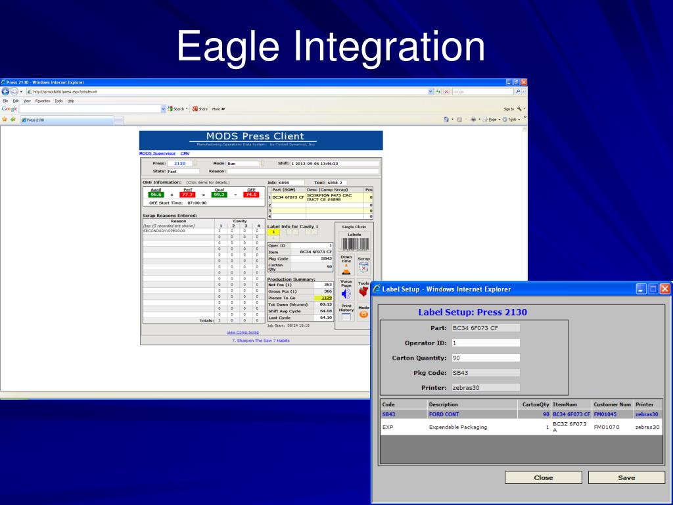
Task: Click the Scrap bin icon
Action: click(x=363, y=268)
